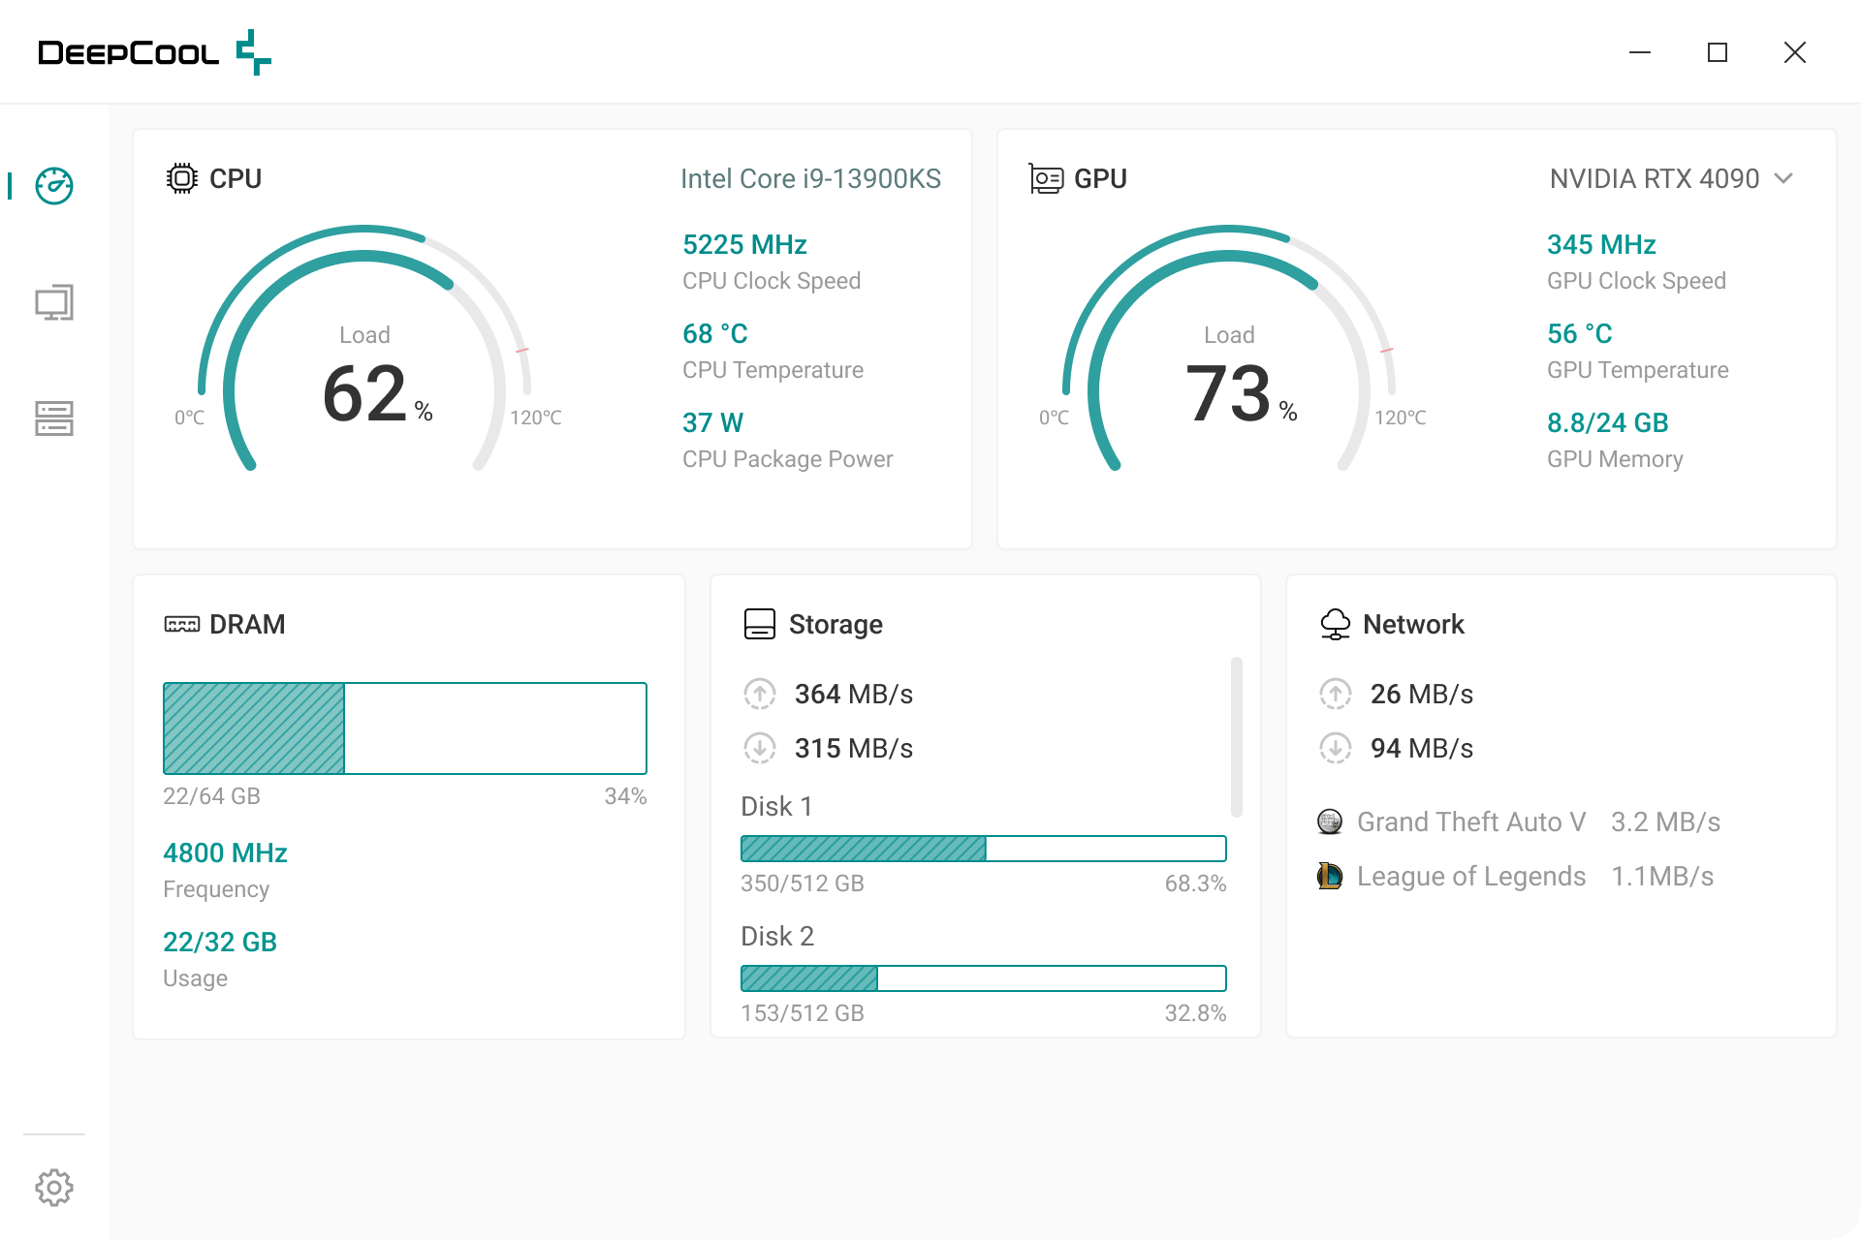Click the Disk 1 usage bar

pos(983,849)
